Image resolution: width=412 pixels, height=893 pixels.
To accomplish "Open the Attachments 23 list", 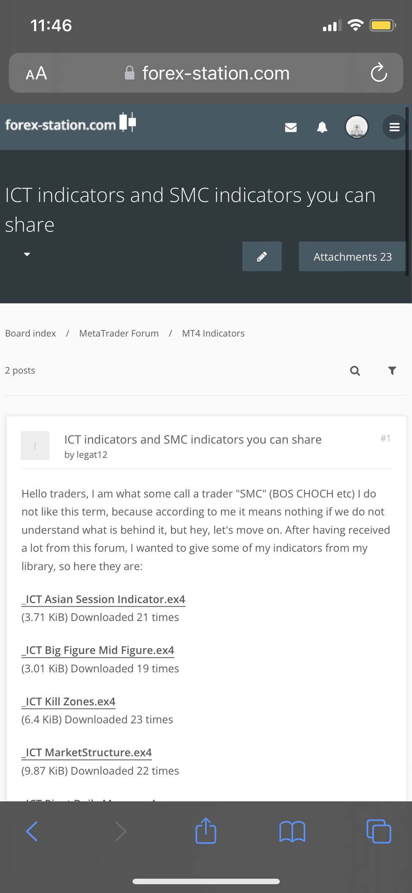I will [x=352, y=257].
